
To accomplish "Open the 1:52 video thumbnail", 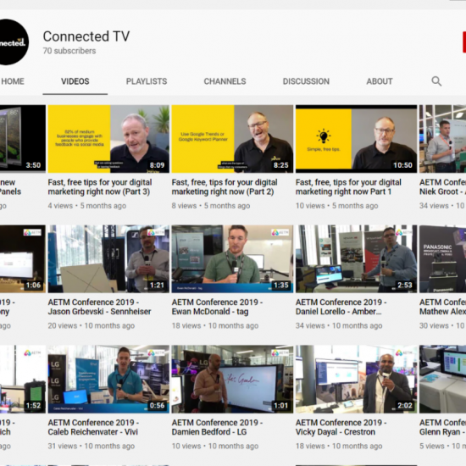I will coord(23,379).
